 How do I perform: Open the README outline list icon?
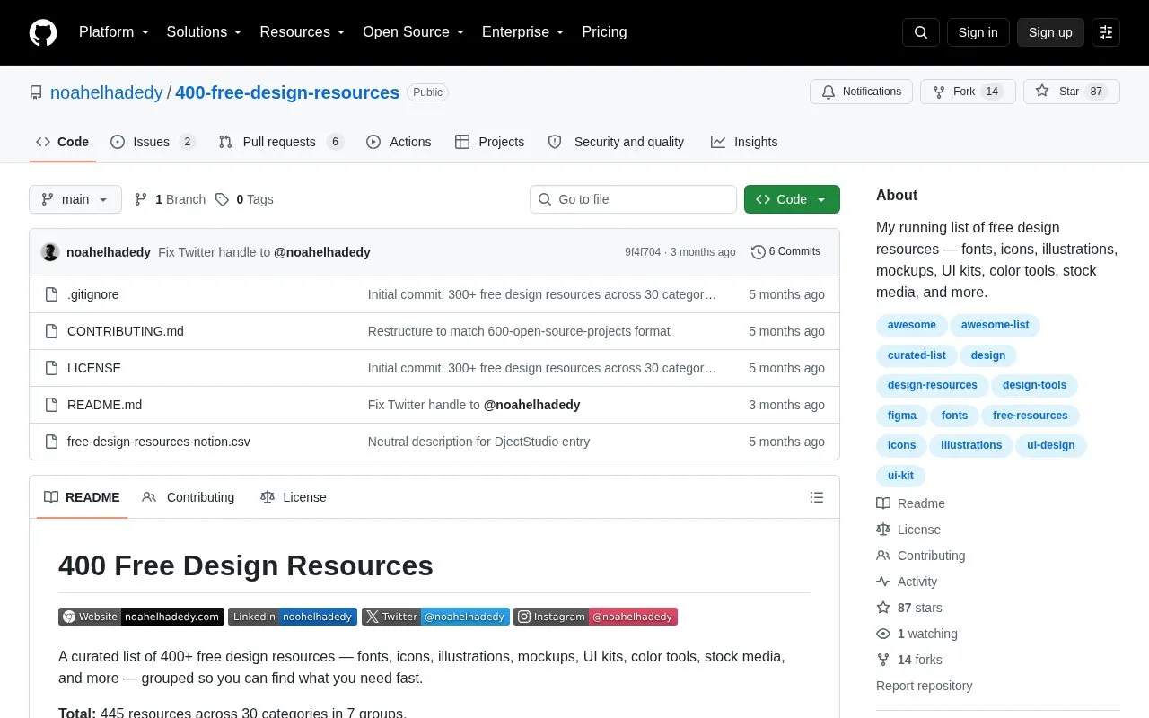[817, 497]
